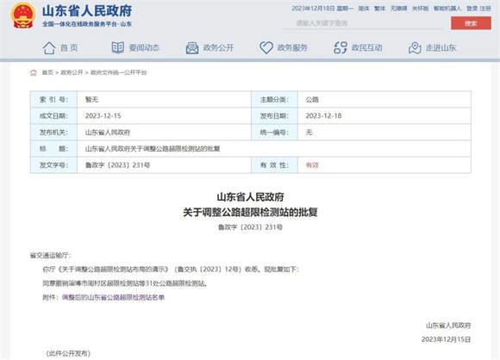Click the 索引号 label cell
The height and width of the screenshot is (360, 500).
point(54,99)
